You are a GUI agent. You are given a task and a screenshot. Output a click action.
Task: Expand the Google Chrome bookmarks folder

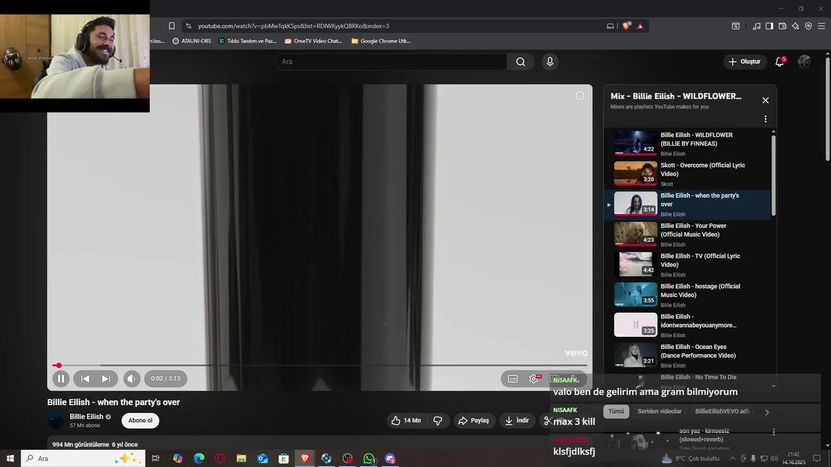380,41
